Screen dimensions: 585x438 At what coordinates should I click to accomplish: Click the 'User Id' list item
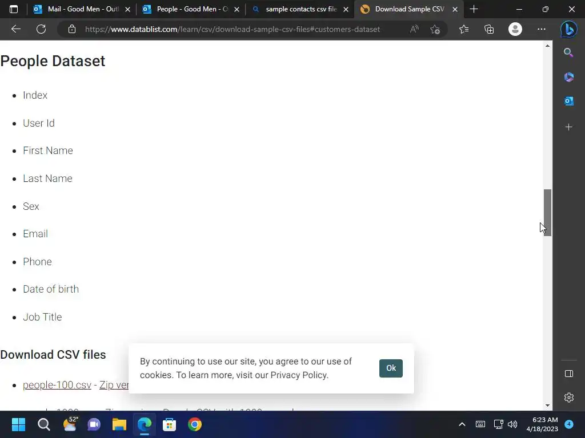coord(39,123)
